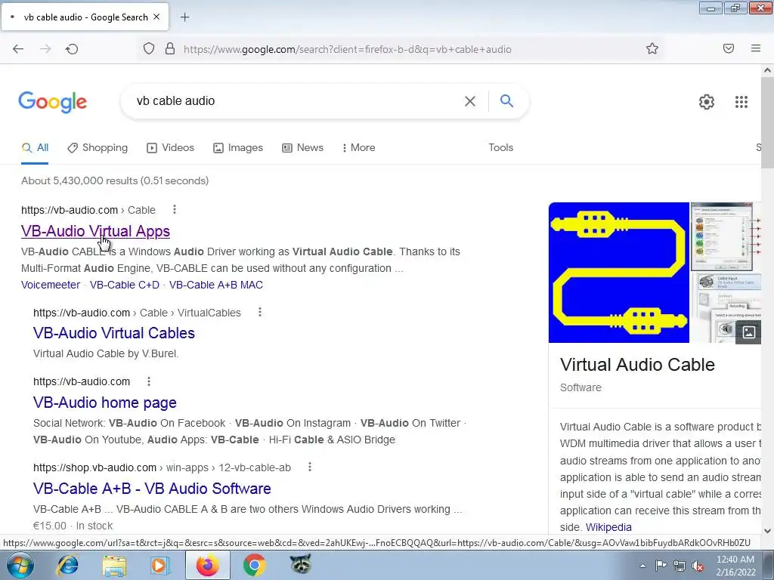Open the Firefox hamburger menu
The height and width of the screenshot is (580, 774).
(756, 48)
